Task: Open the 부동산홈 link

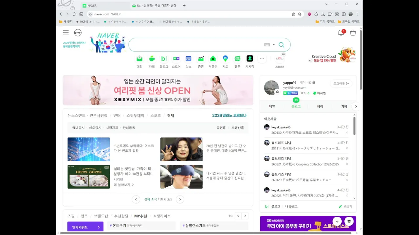Action: (238, 128)
